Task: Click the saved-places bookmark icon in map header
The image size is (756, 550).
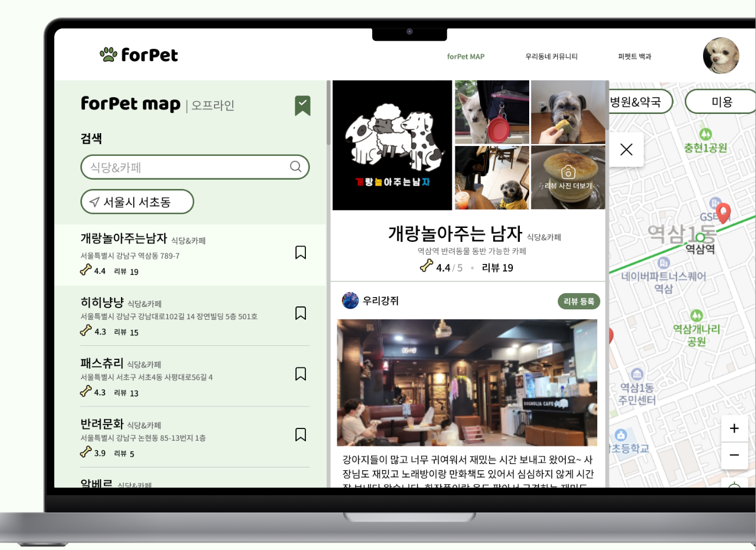Action: [302, 105]
